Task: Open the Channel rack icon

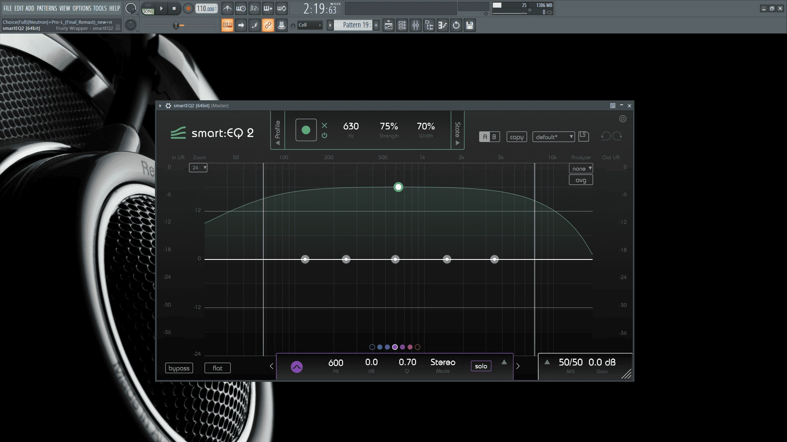Action: coord(402,25)
